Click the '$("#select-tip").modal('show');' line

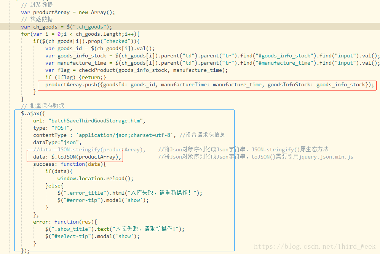point(92,236)
